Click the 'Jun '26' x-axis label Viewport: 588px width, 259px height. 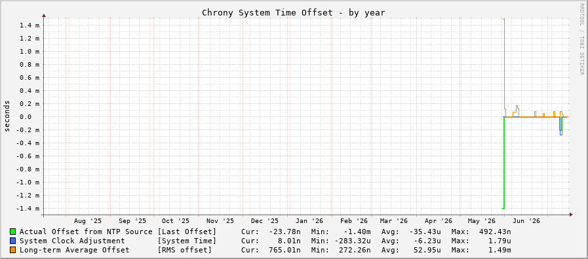tap(527, 221)
